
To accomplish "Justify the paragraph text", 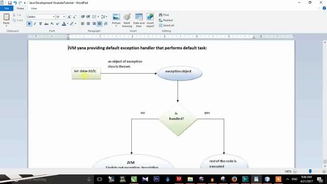I will pyautogui.click(x=100, y=24).
